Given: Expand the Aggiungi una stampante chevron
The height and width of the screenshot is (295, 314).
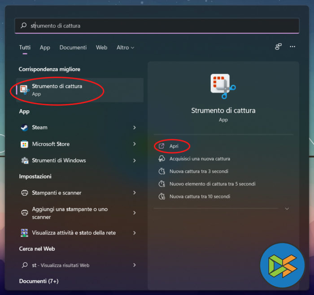Looking at the screenshot, I should pos(135,213).
